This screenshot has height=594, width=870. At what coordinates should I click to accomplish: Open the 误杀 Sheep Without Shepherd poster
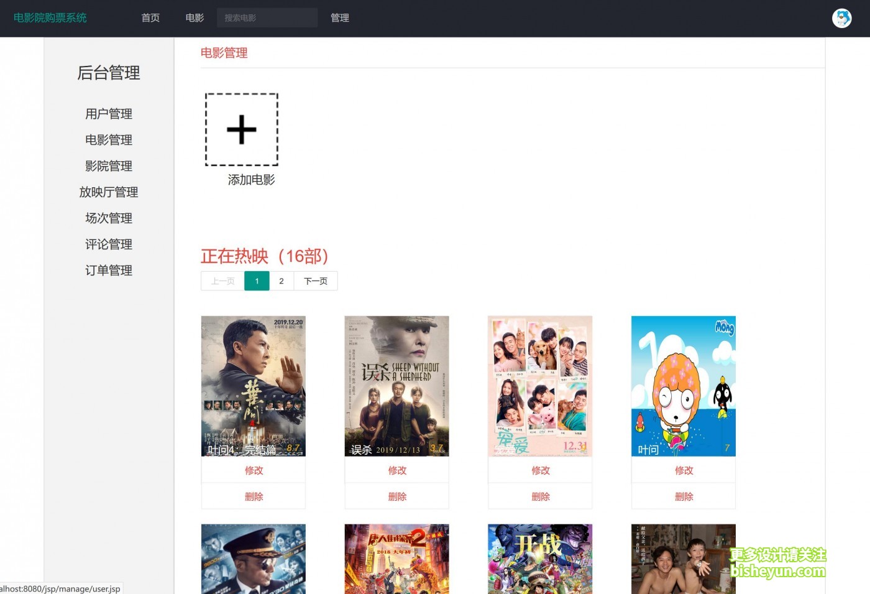(396, 386)
